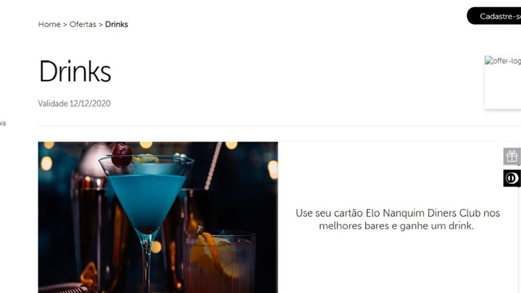The image size is (521, 293).
Task: Click the Diners Club logo icon
Action: [x=512, y=178]
